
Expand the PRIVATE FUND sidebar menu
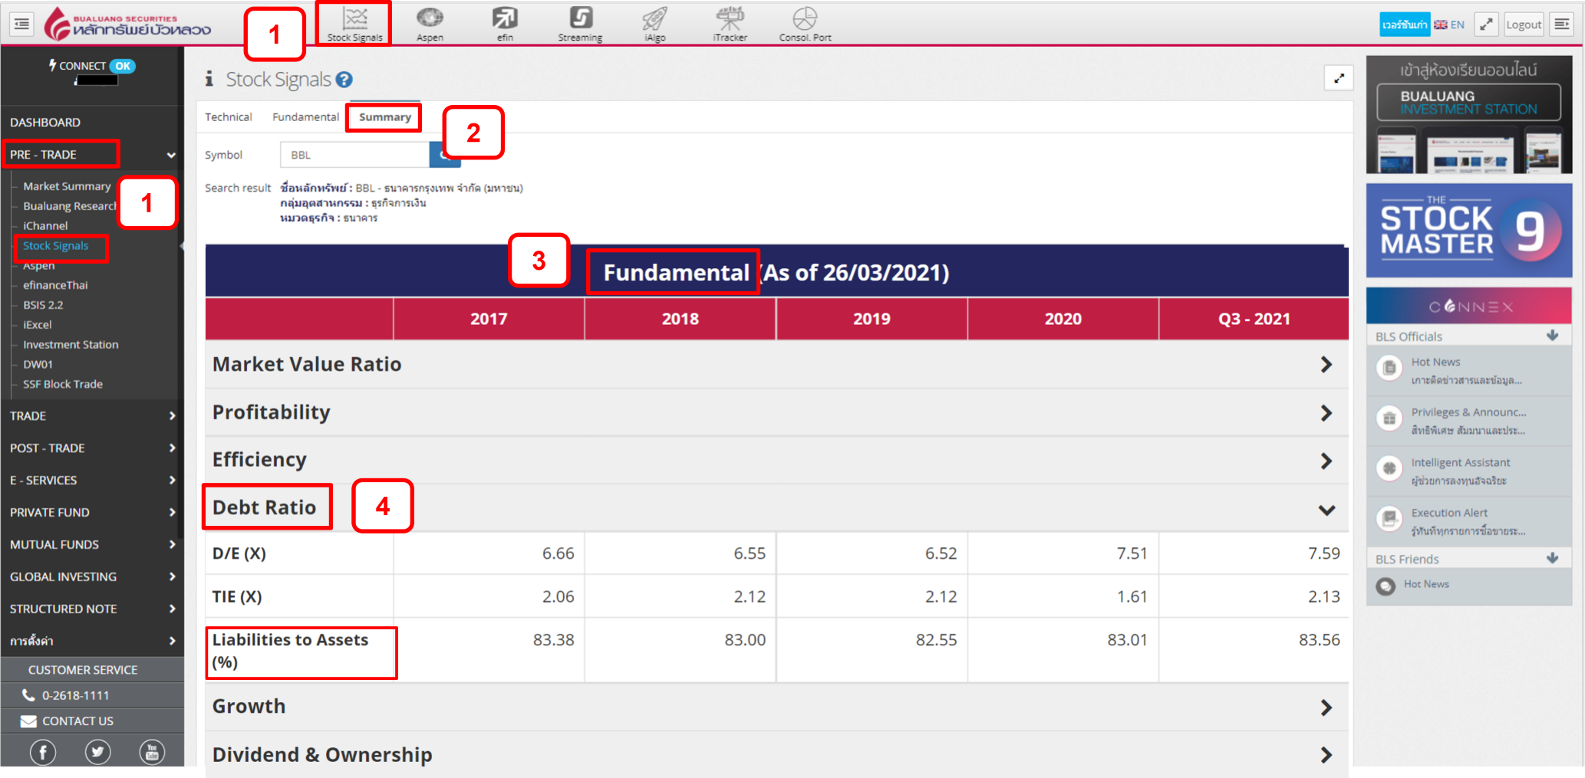coord(92,513)
